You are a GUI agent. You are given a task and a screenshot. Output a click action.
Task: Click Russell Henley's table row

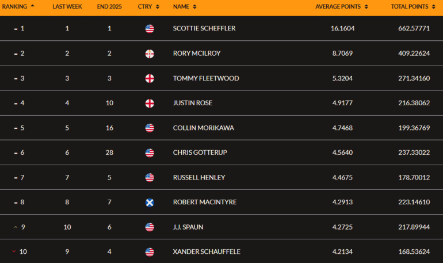point(259,177)
